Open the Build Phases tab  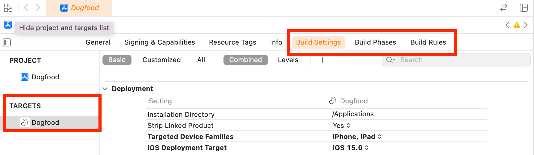click(x=375, y=42)
